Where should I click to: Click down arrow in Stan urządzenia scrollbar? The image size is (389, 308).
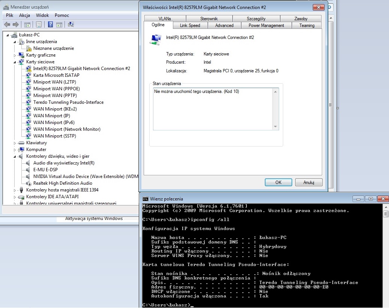tap(275, 127)
